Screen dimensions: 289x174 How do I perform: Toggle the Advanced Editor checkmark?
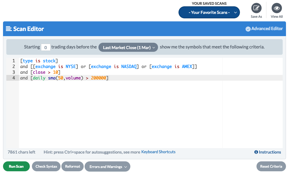[x=248, y=29]
